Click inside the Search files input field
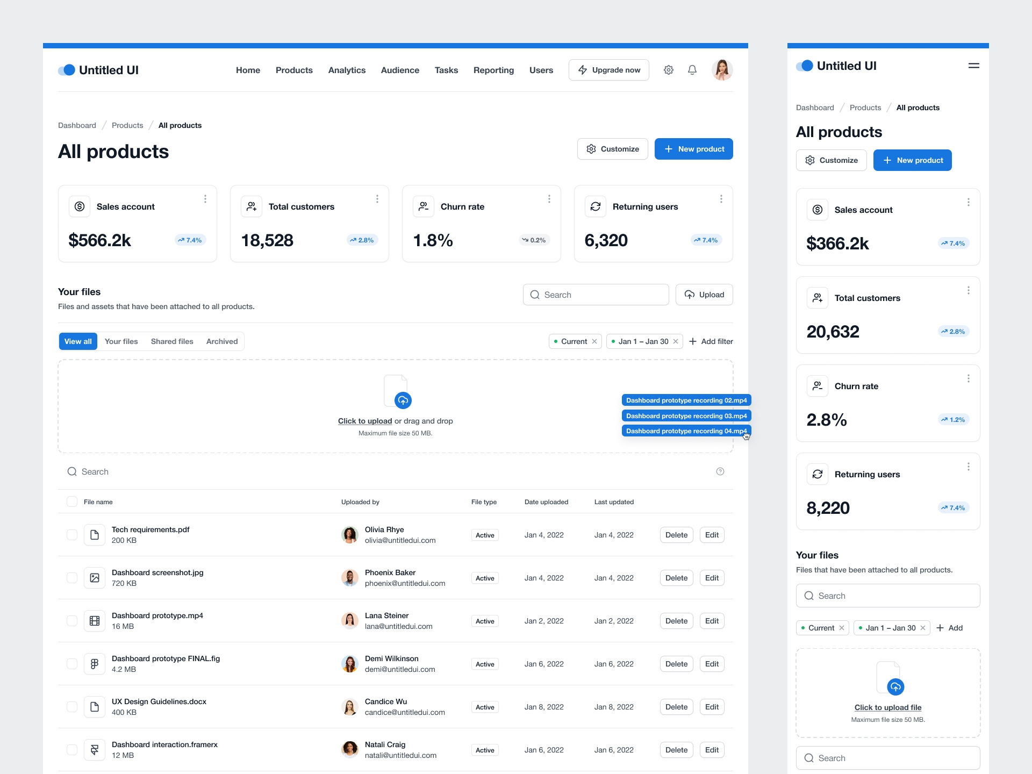1032x774 pixels. (596, 295)
